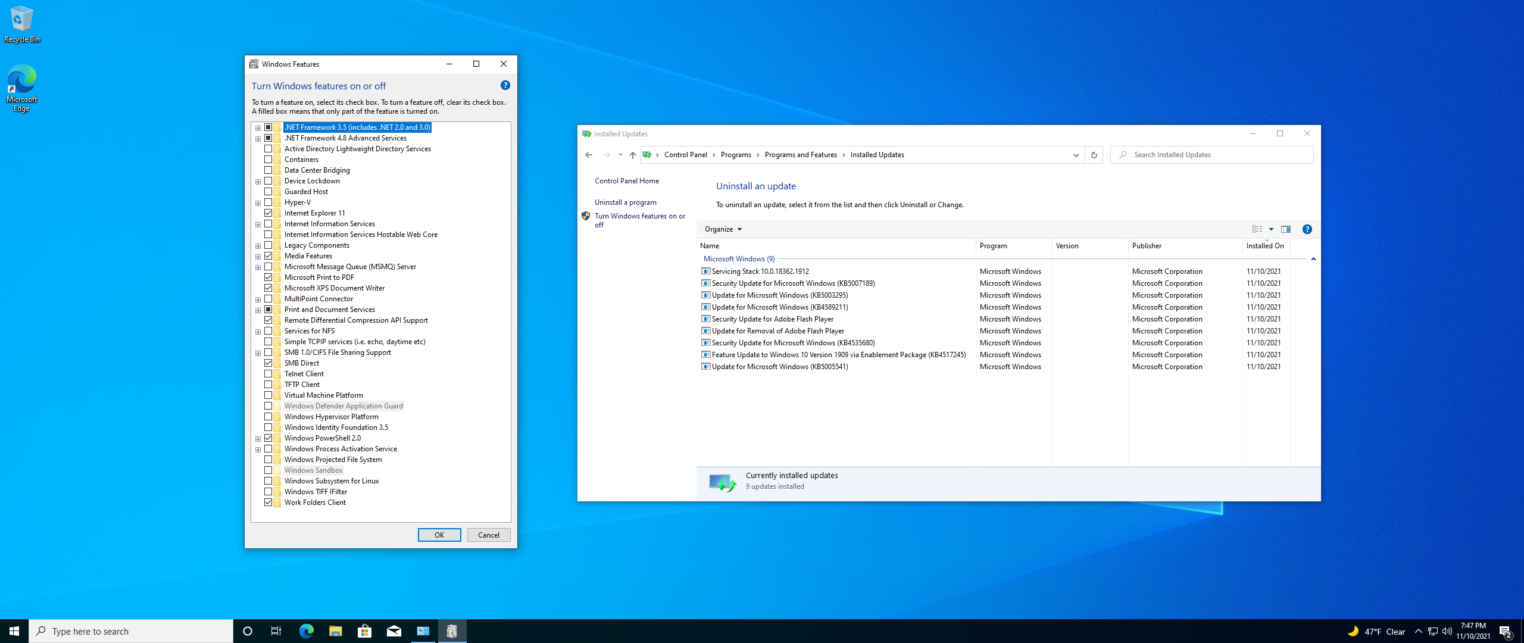Open address bar history dropdown
Viewport: 1524px width, 643px height.
click(1076, 155)
